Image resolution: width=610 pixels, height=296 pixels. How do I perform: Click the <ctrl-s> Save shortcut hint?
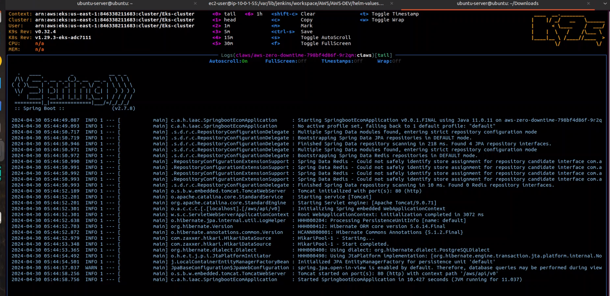click(292, 32)
